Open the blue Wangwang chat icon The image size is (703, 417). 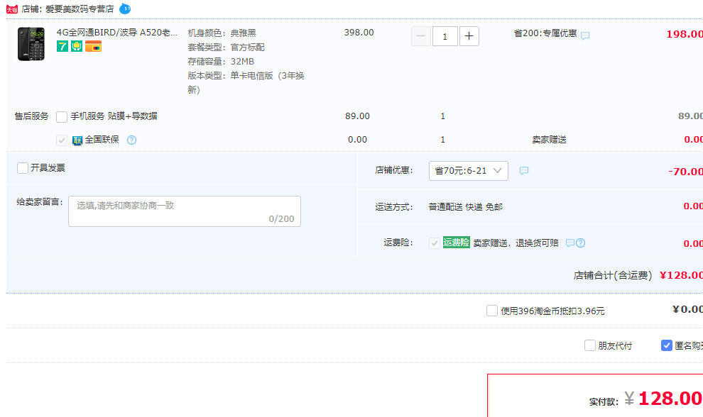125,9
